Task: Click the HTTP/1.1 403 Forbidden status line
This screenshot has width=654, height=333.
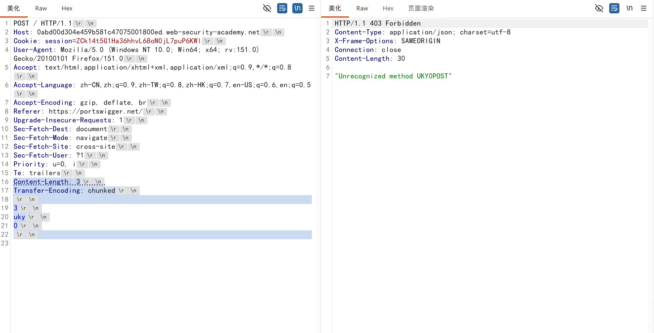Action: pyautogui.click(x=378, y=23)
